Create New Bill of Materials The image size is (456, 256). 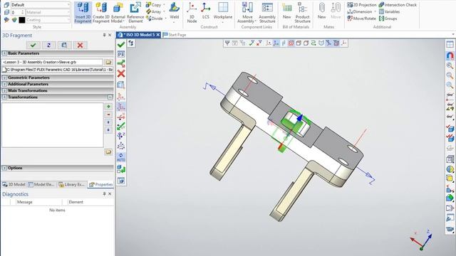pos(286,11)
